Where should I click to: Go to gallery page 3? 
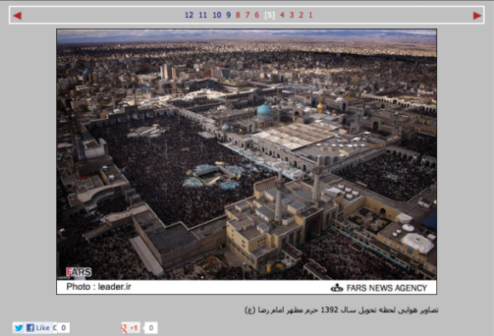292,15
